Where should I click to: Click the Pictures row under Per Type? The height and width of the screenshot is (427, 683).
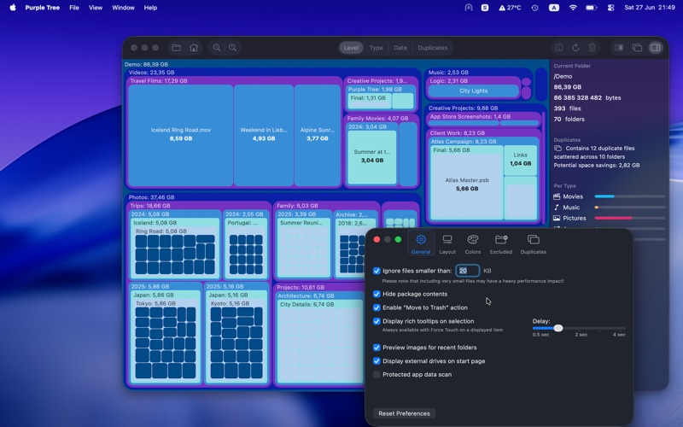tap(609, 219)
